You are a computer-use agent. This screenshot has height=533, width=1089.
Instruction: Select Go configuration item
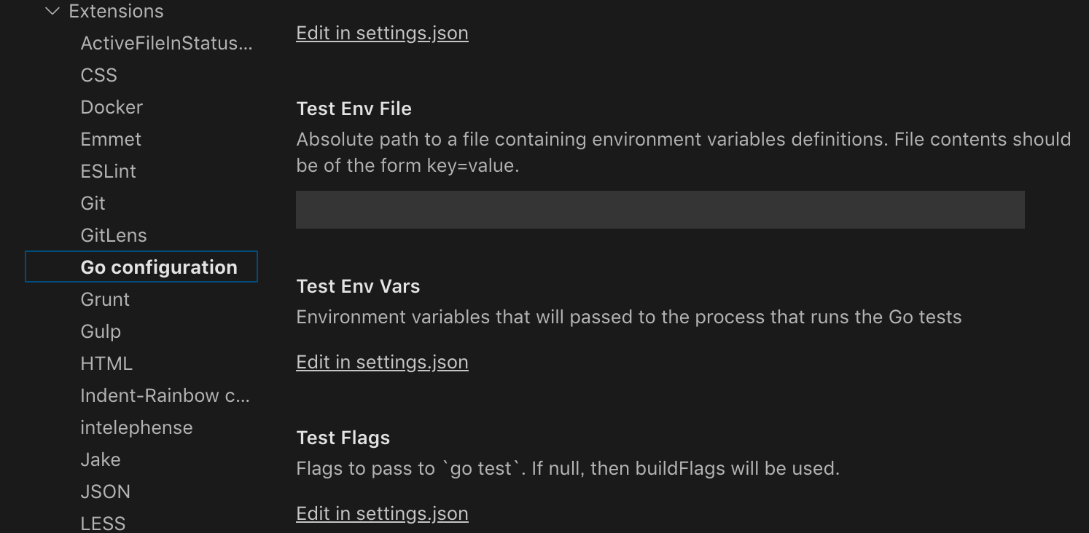point(159,267)
